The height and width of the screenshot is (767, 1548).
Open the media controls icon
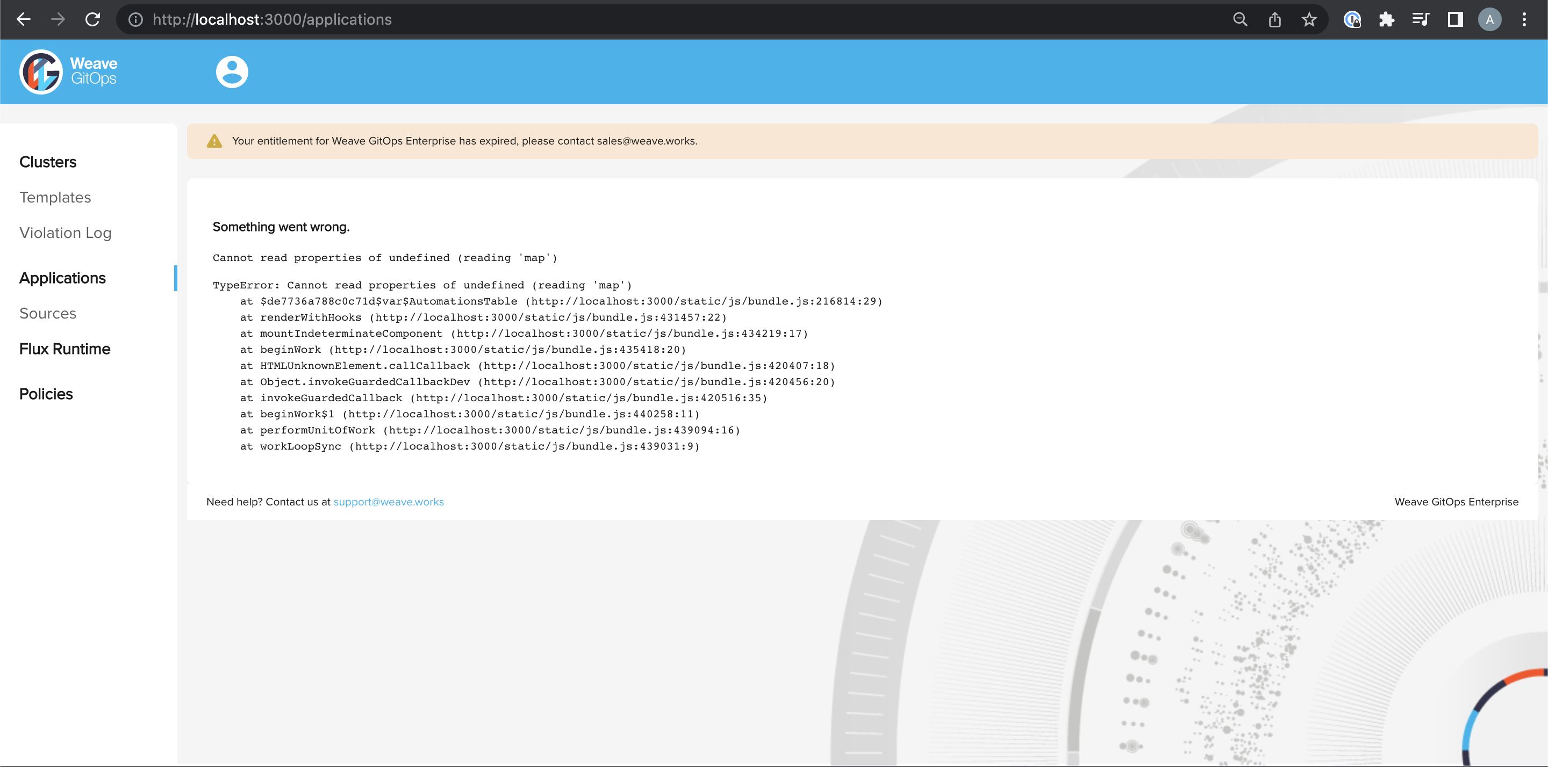click(1421, 20)
